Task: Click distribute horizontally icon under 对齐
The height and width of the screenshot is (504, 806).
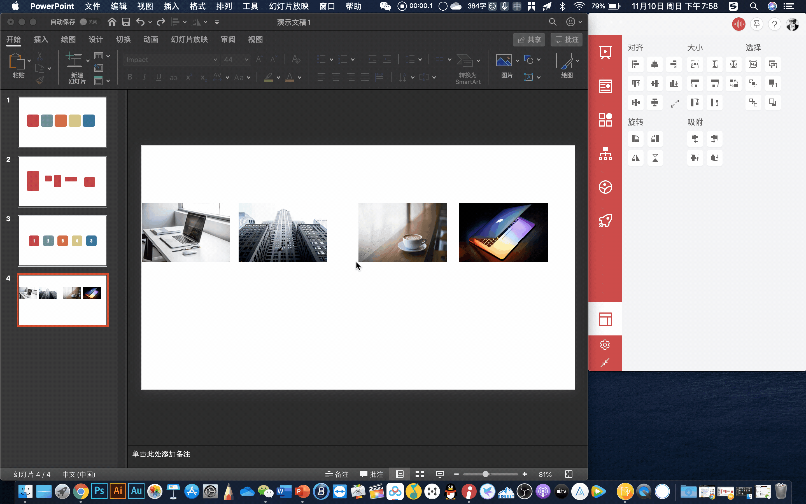Action: point(635,102)
